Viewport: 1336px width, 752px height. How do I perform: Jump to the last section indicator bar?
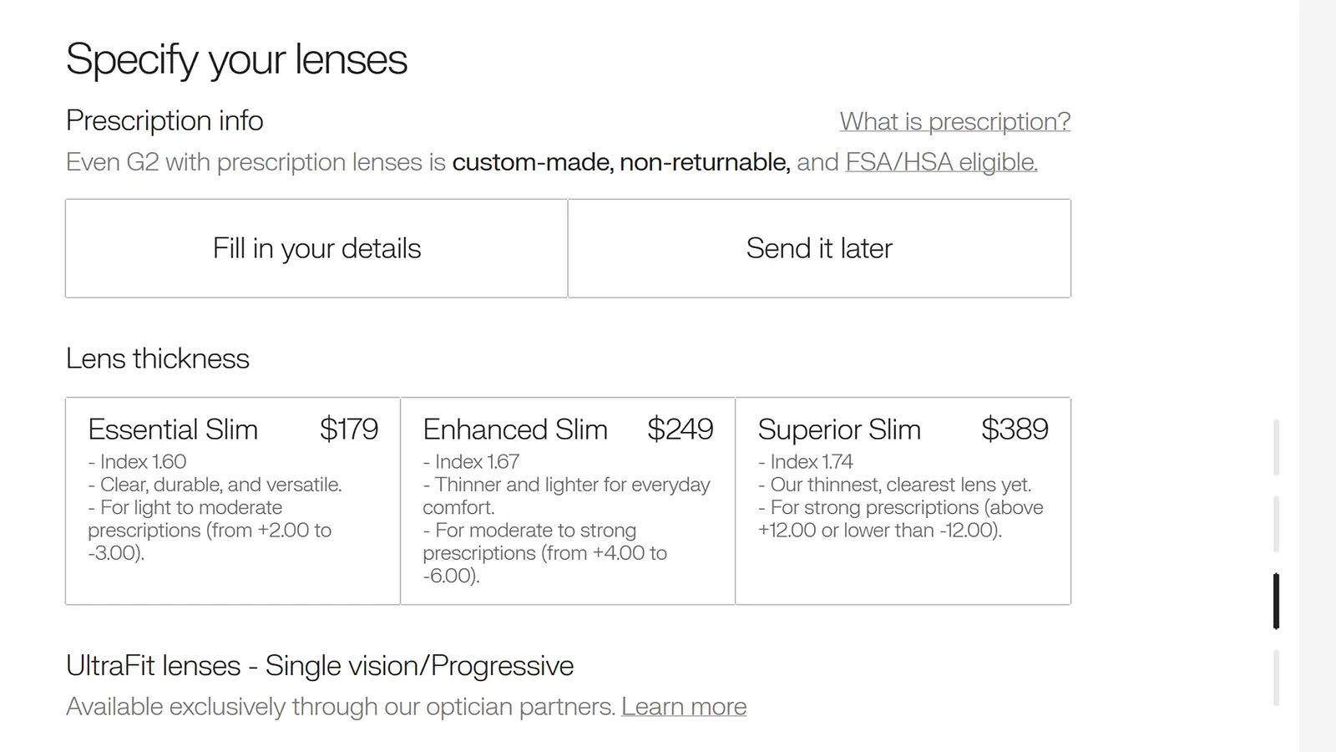(1276, 678)
